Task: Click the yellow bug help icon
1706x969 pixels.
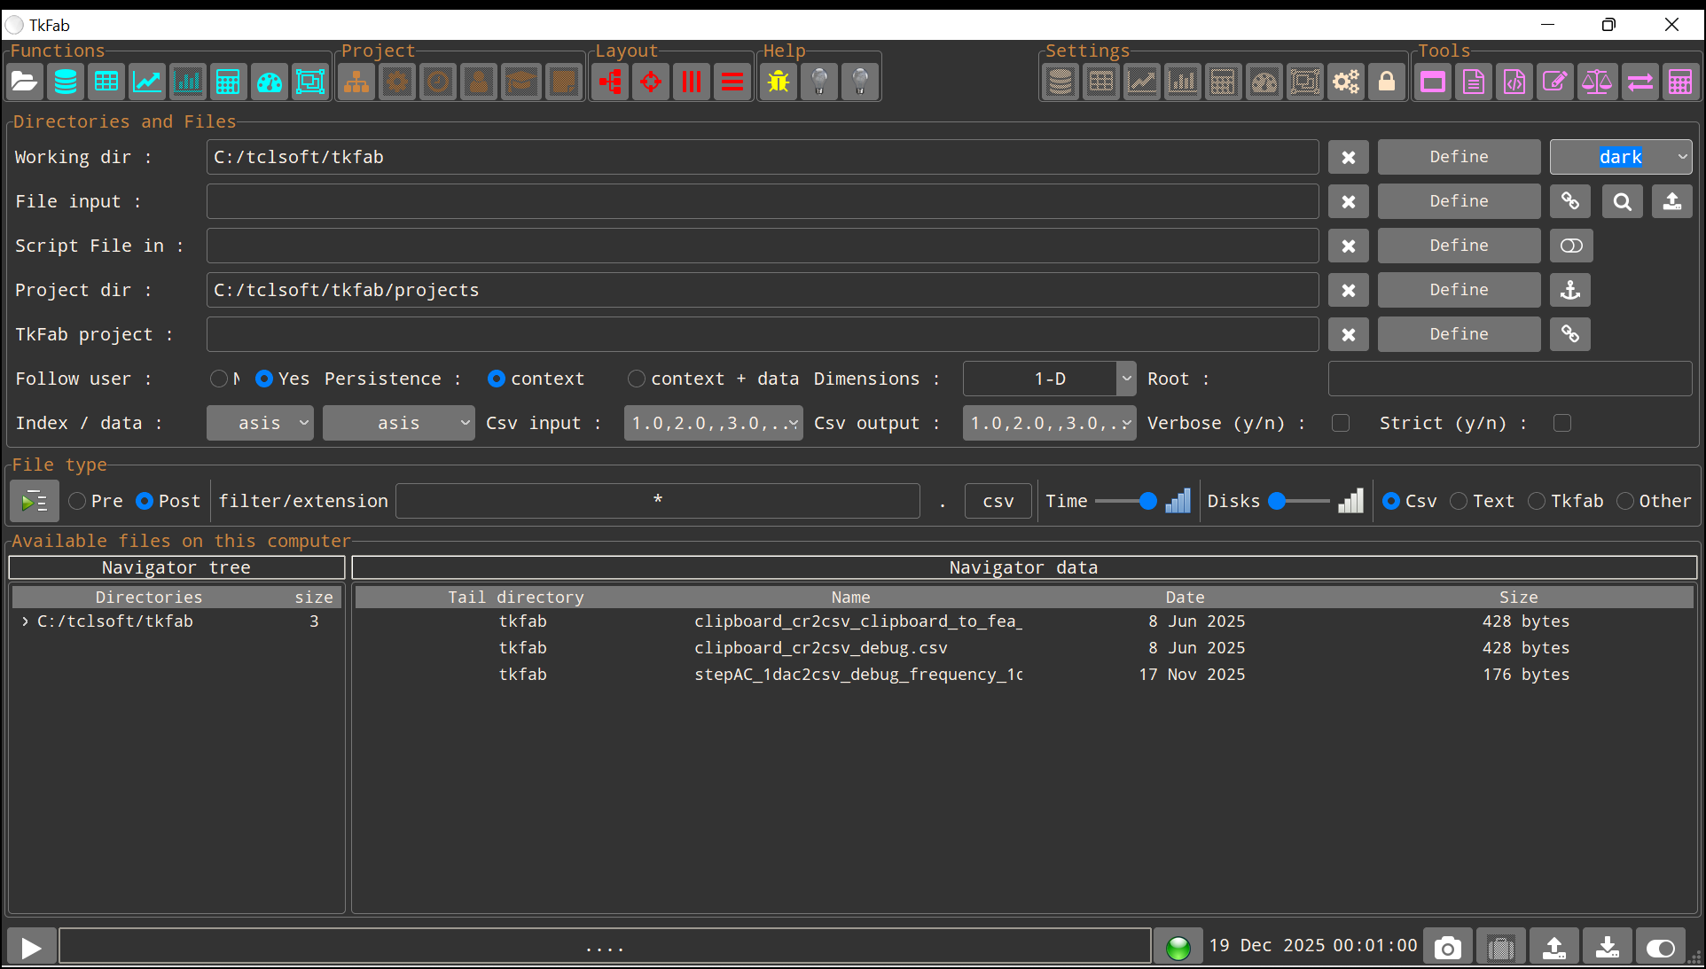Action: [x=779, y=82]
